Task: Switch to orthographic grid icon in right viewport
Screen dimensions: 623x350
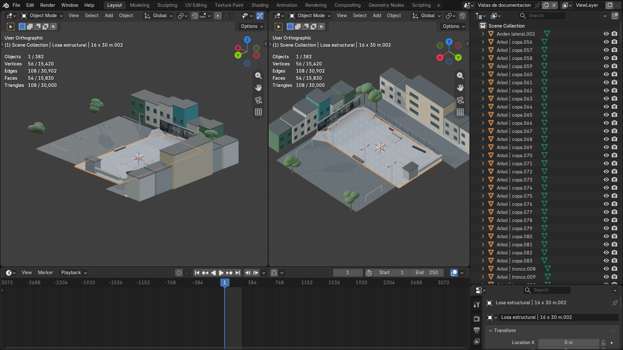Action: [460, 112]
